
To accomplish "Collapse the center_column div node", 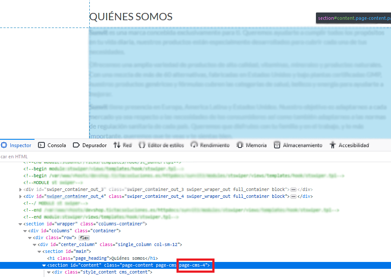I will coord(35,245).
